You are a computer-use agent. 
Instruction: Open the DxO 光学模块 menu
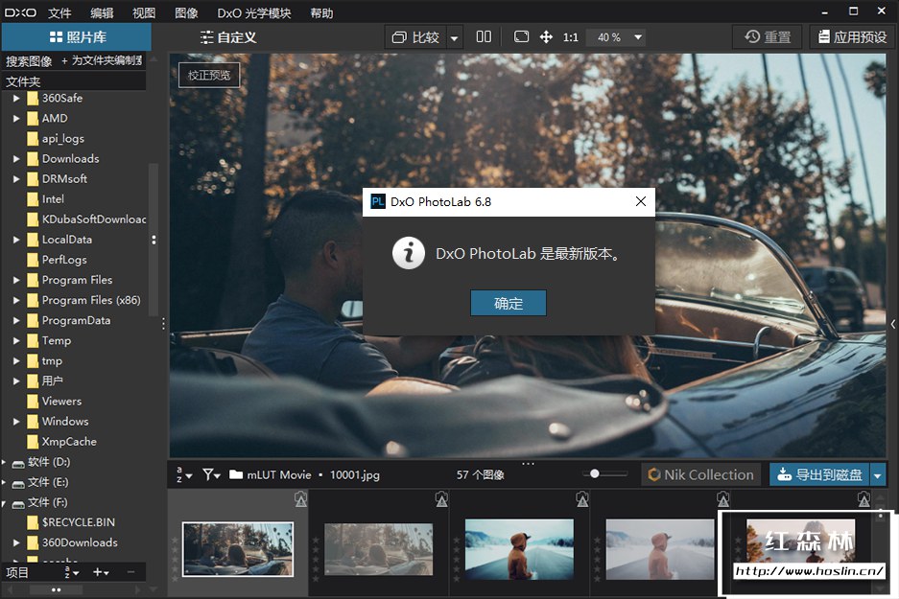254,12
